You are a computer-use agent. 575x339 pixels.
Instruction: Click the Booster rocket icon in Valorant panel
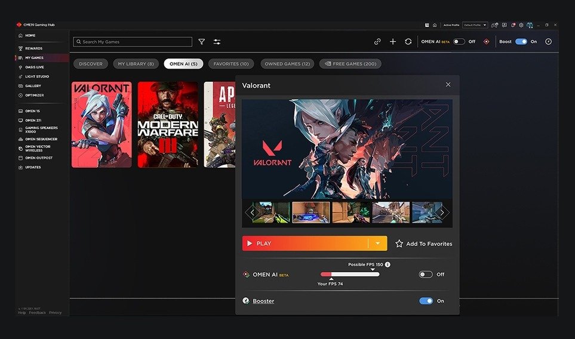click(x=246, y=301)
